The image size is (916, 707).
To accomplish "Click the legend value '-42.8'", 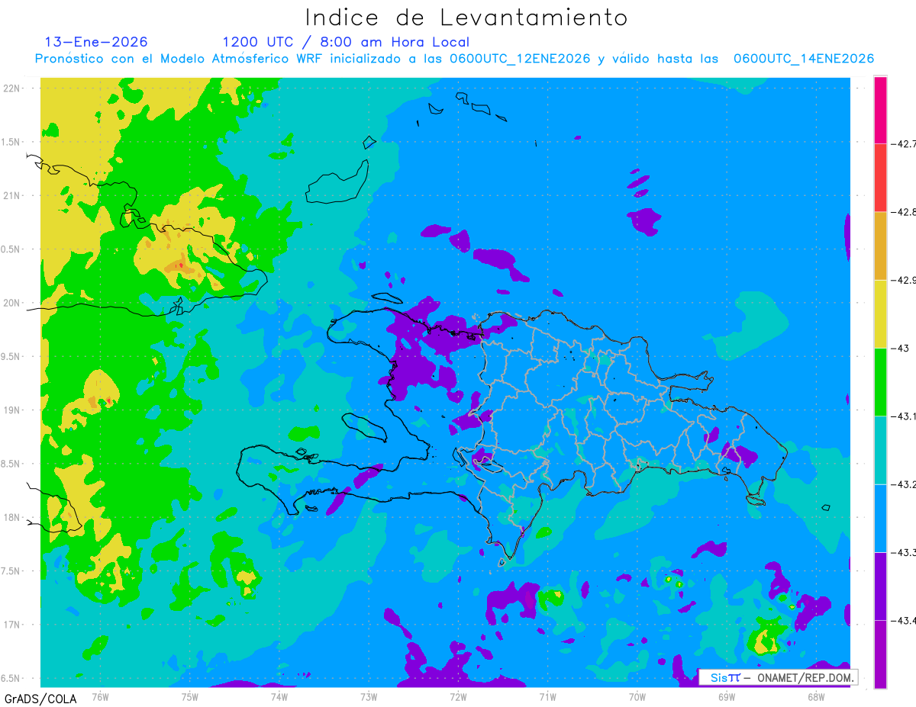I will click(903, 211).
